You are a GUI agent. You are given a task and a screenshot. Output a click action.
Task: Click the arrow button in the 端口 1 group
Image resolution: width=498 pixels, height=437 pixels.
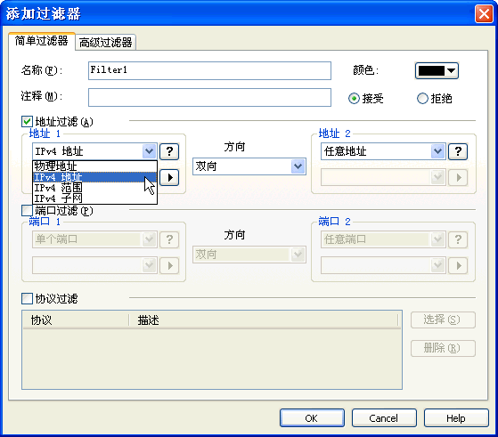point(169,265)
